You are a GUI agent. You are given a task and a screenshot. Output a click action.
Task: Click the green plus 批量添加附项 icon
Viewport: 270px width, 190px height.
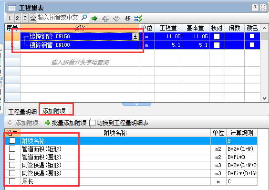[x=48, y=123]
